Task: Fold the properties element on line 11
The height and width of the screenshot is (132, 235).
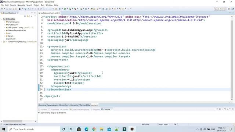Action: [43, 47]
